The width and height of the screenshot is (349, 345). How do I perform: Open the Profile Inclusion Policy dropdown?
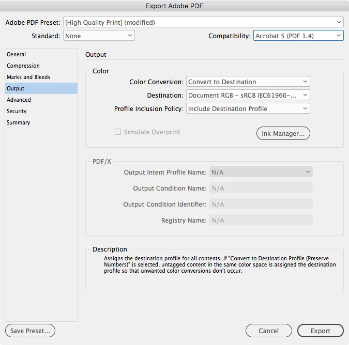[248, 108]
